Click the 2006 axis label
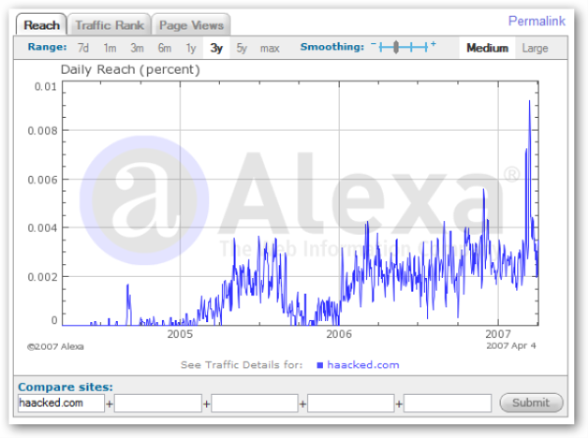The width and height of the screenshot is (588, 438). 339,334
